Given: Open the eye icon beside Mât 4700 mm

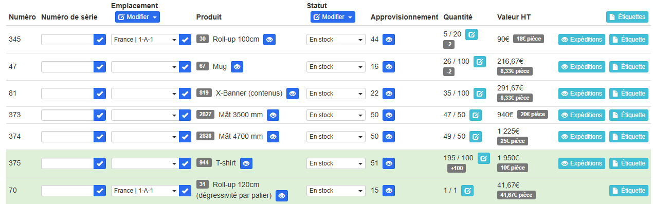Looking at the screenshot, I should tap(273, 137).
